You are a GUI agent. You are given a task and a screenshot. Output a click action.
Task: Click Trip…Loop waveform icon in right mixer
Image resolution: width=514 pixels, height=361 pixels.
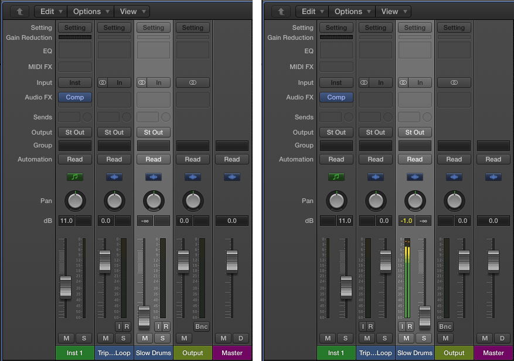coord(376,177)
